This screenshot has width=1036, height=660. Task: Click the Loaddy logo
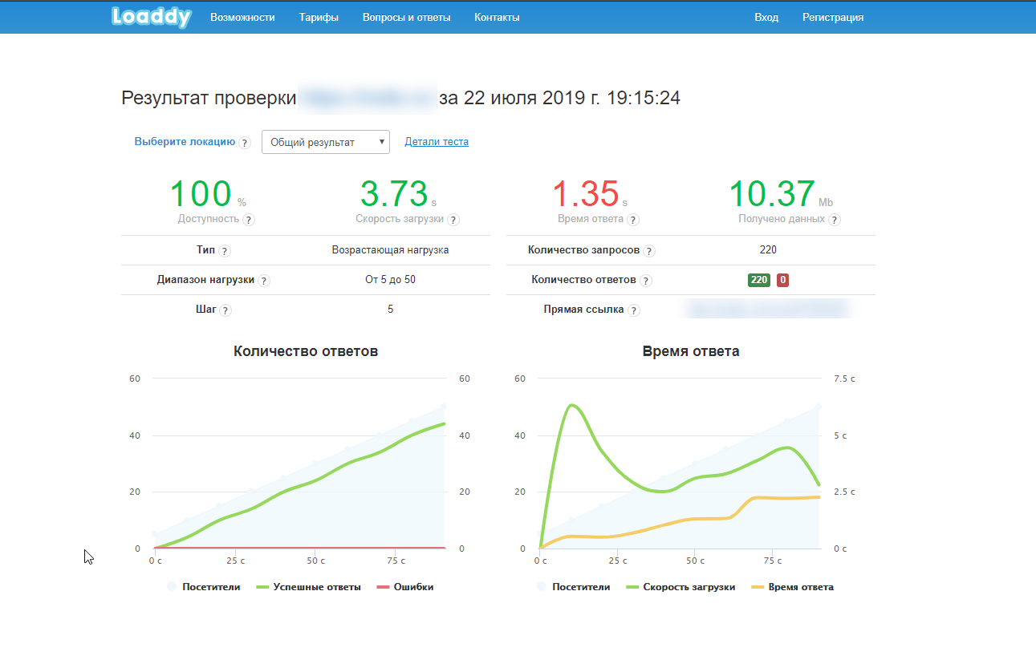[x=152, y=17]
